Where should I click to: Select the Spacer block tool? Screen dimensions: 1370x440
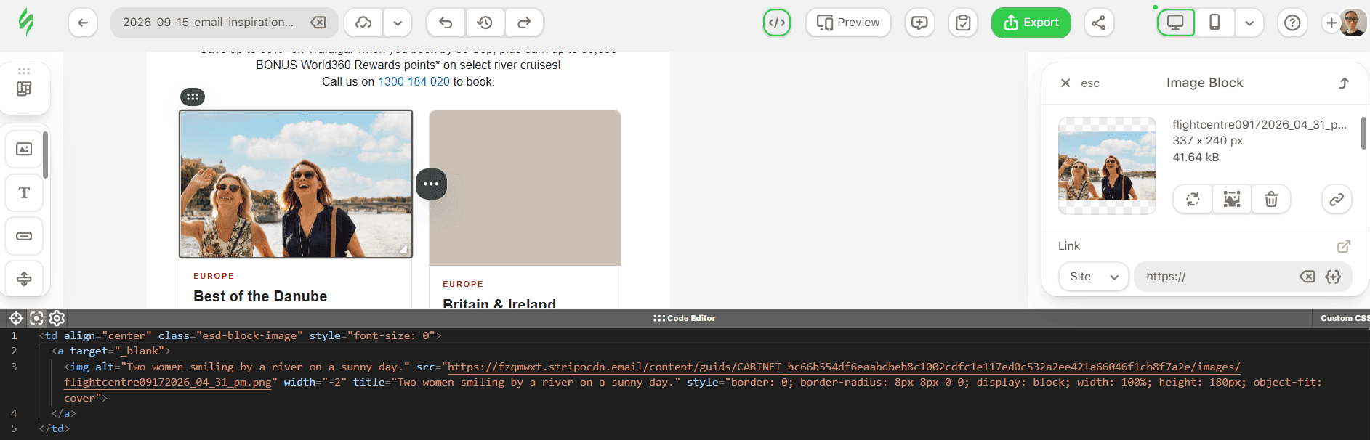(24, 278)
